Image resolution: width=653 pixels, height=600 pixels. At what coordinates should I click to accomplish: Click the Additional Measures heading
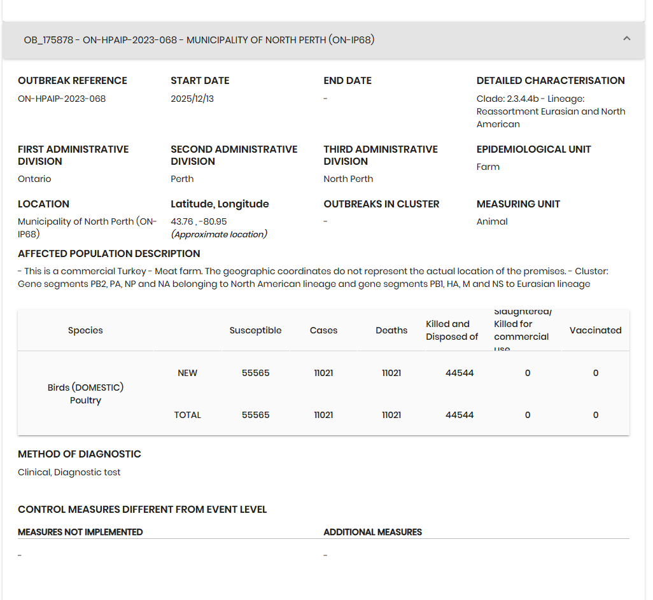[372, 532]
